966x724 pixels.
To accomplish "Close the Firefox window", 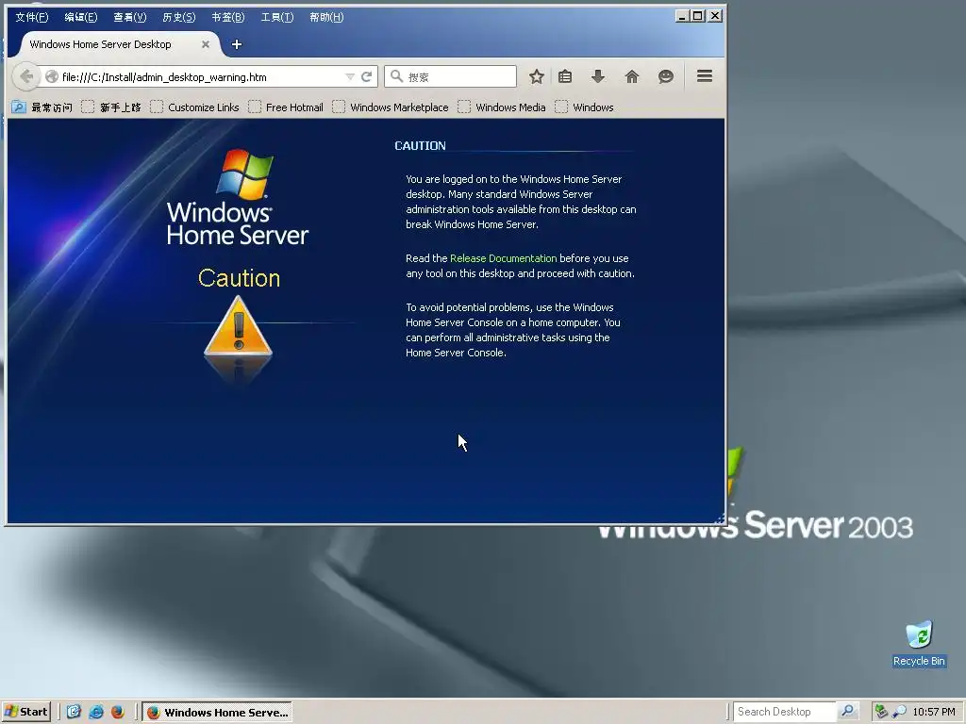I will (715, 16).
